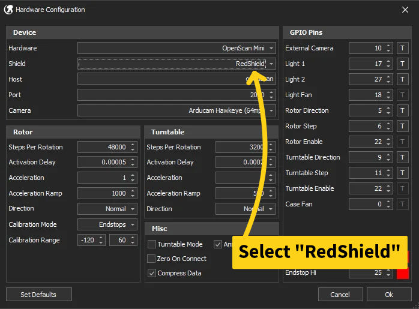
Task: Click the T button for Light 1
Action: click(403, 64)
